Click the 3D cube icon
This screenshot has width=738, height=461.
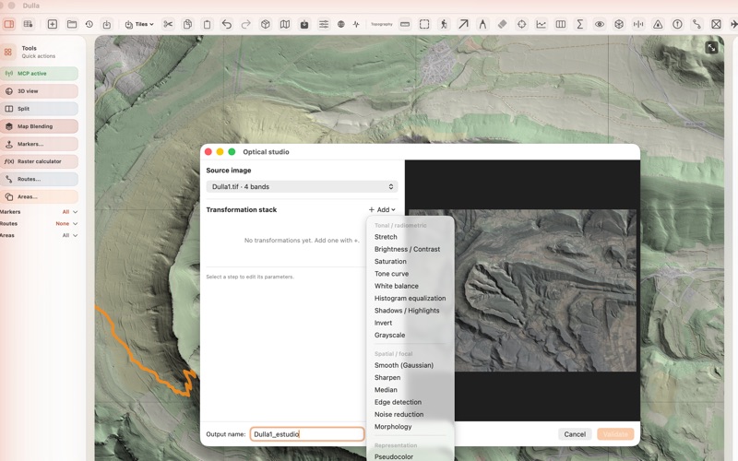(x=266, y=24)
